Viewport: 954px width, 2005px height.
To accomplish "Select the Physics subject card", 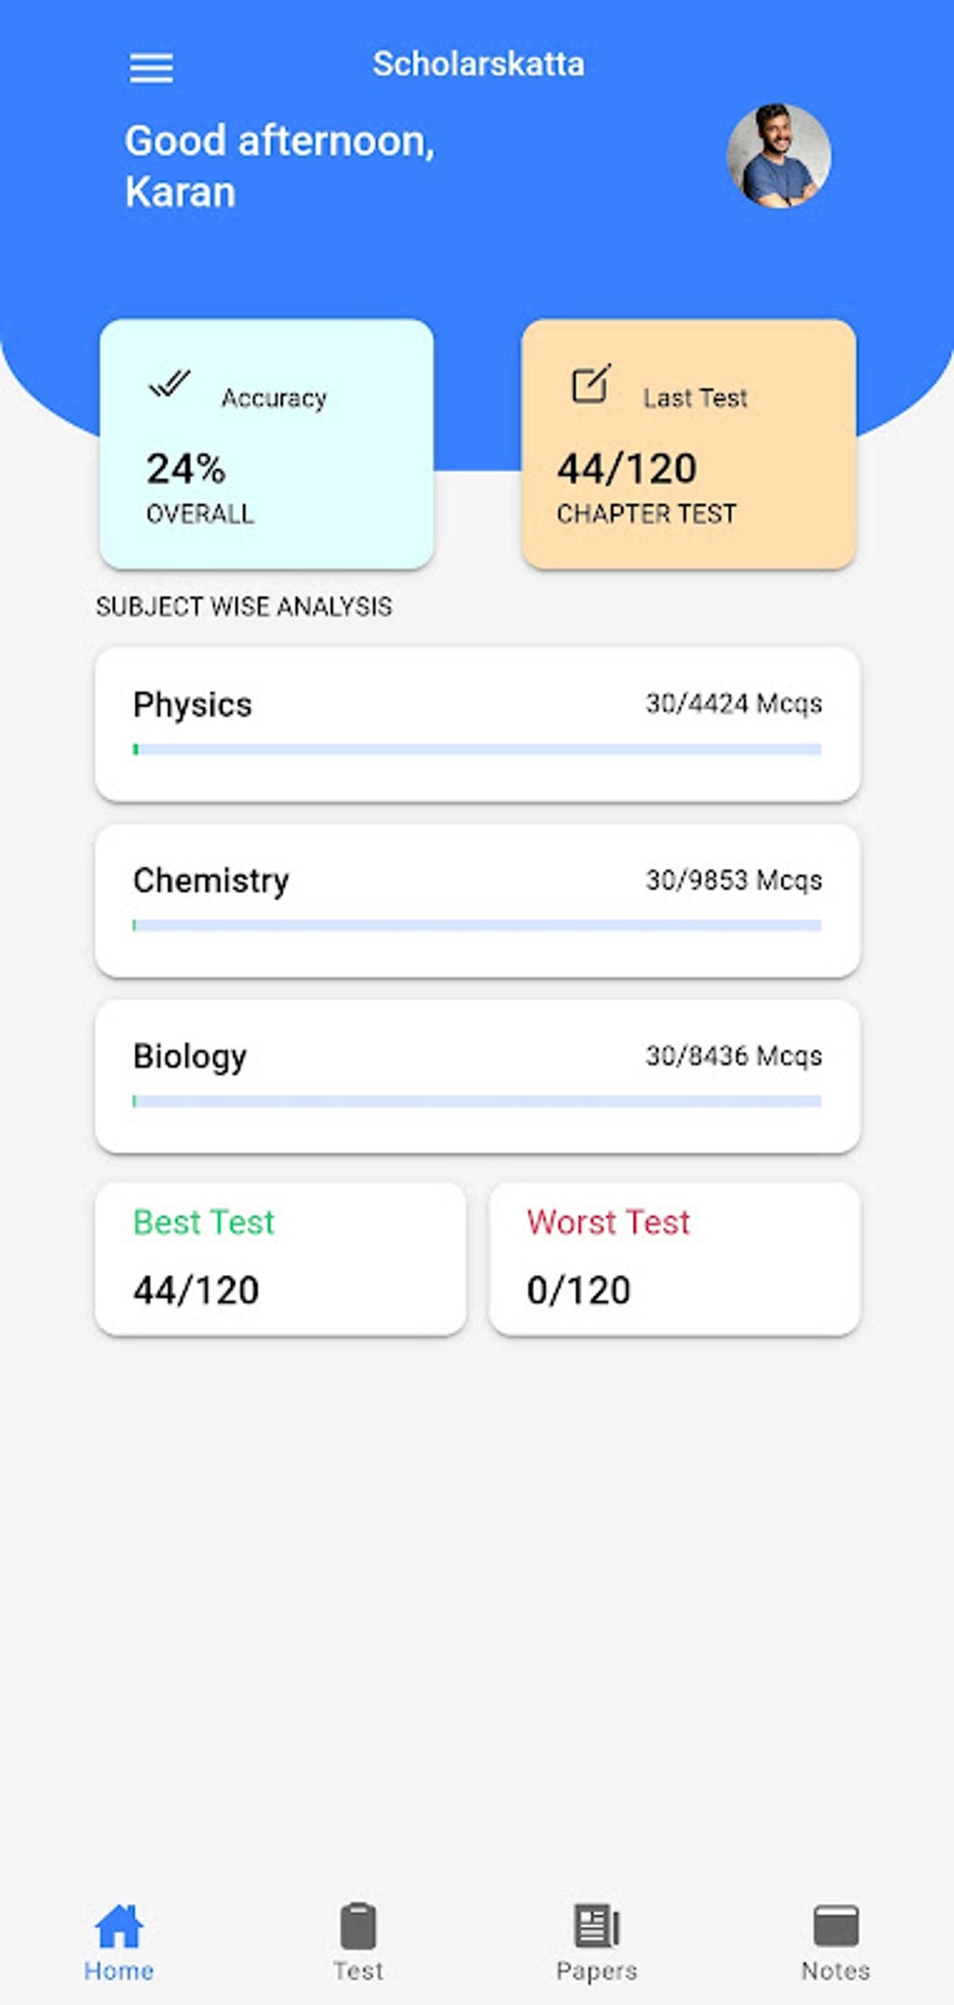I will coord(477,723).
